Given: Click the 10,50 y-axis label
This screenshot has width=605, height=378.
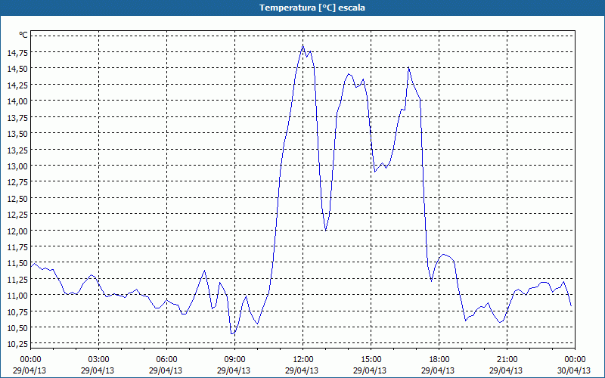Looking at the screenshot, I should (x=17, y=328).
